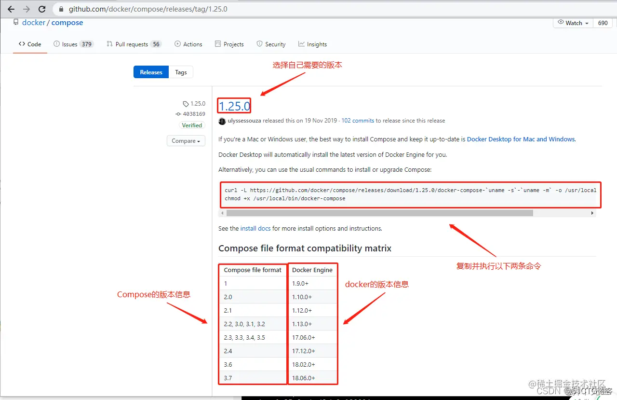Open the Insights tab
Screen dimensions: 617x400
click(x=312, y=44)
